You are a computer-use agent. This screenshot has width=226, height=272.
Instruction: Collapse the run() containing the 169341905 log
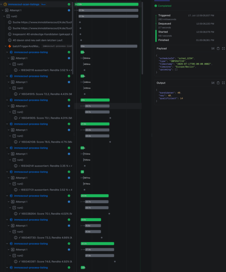[10, 112]
